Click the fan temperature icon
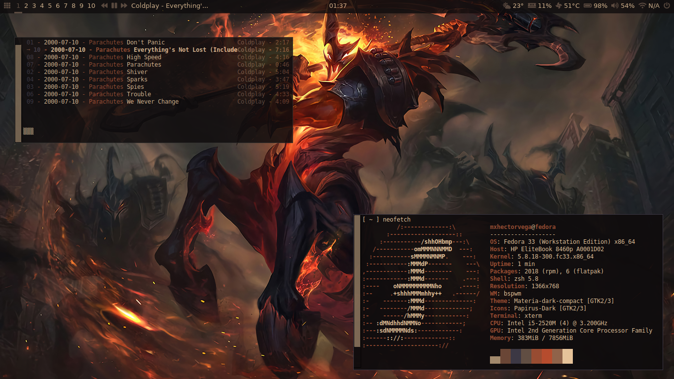This screenshot has width=674, height=379. point(559,6)
